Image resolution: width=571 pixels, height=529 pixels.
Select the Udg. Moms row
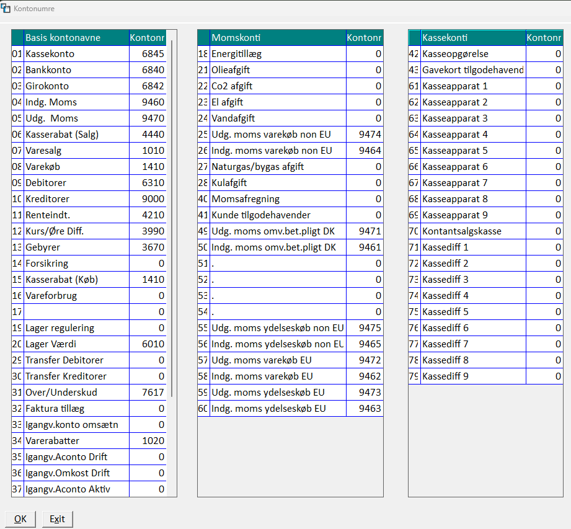(89, 118)
